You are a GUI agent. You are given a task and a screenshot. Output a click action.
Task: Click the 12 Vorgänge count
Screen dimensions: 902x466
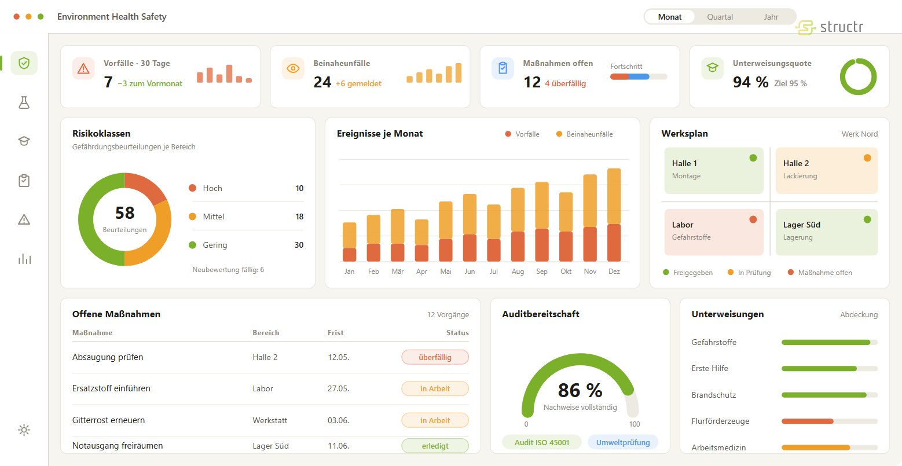pyautogui.click(x=448, y=315)
